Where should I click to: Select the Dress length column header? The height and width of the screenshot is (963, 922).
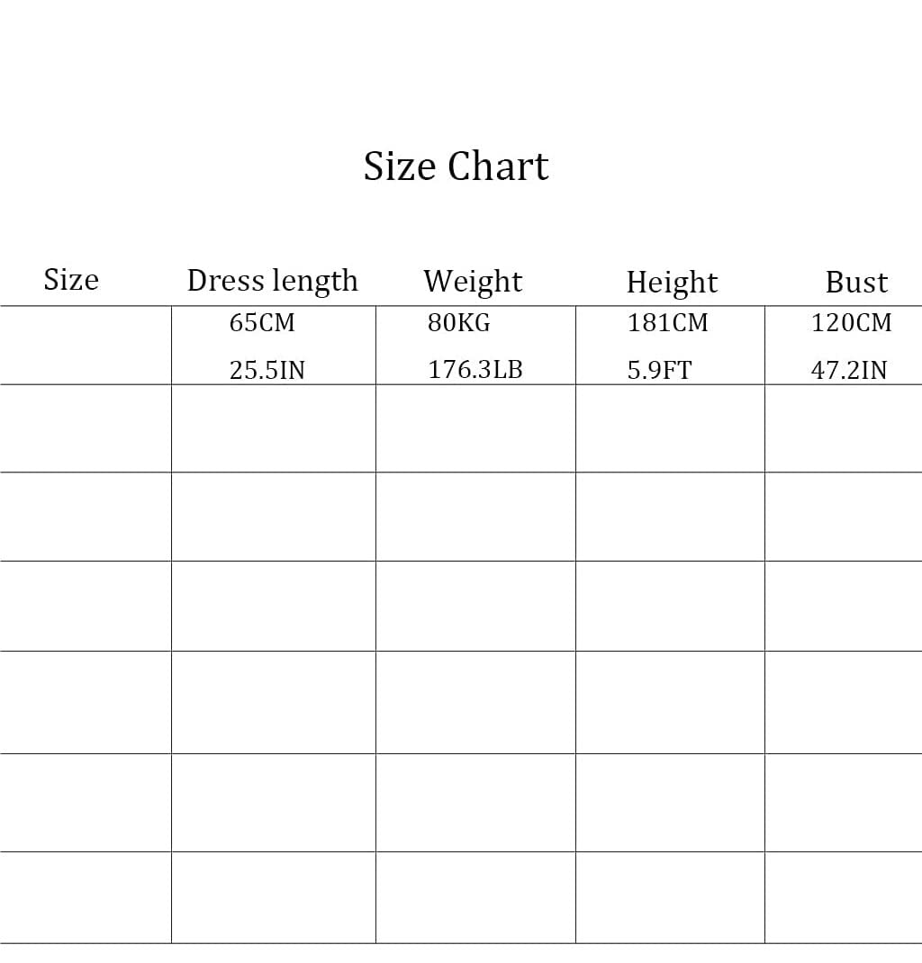click(272, 282)
